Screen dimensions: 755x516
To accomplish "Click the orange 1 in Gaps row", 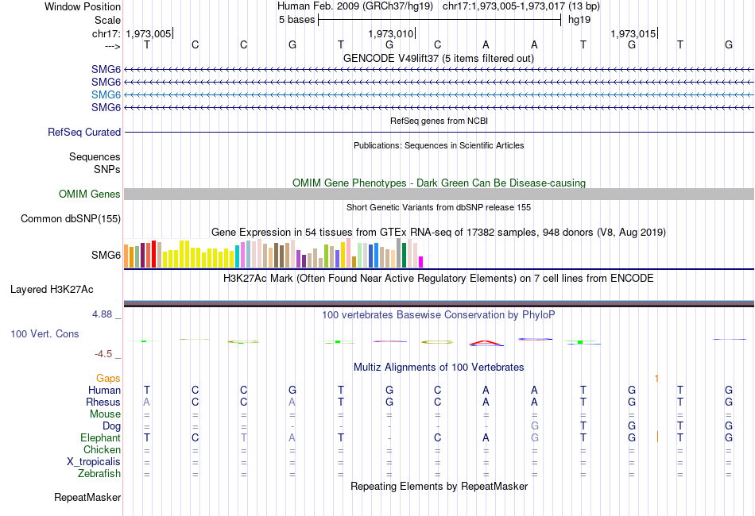I will [656, 379].
